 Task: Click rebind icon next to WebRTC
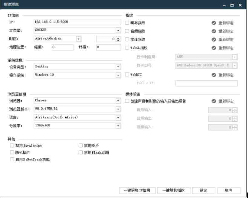pos(214,75)
